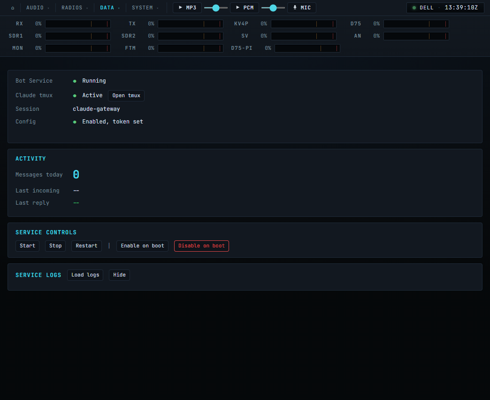Go to the home icon

click(13, 8)
